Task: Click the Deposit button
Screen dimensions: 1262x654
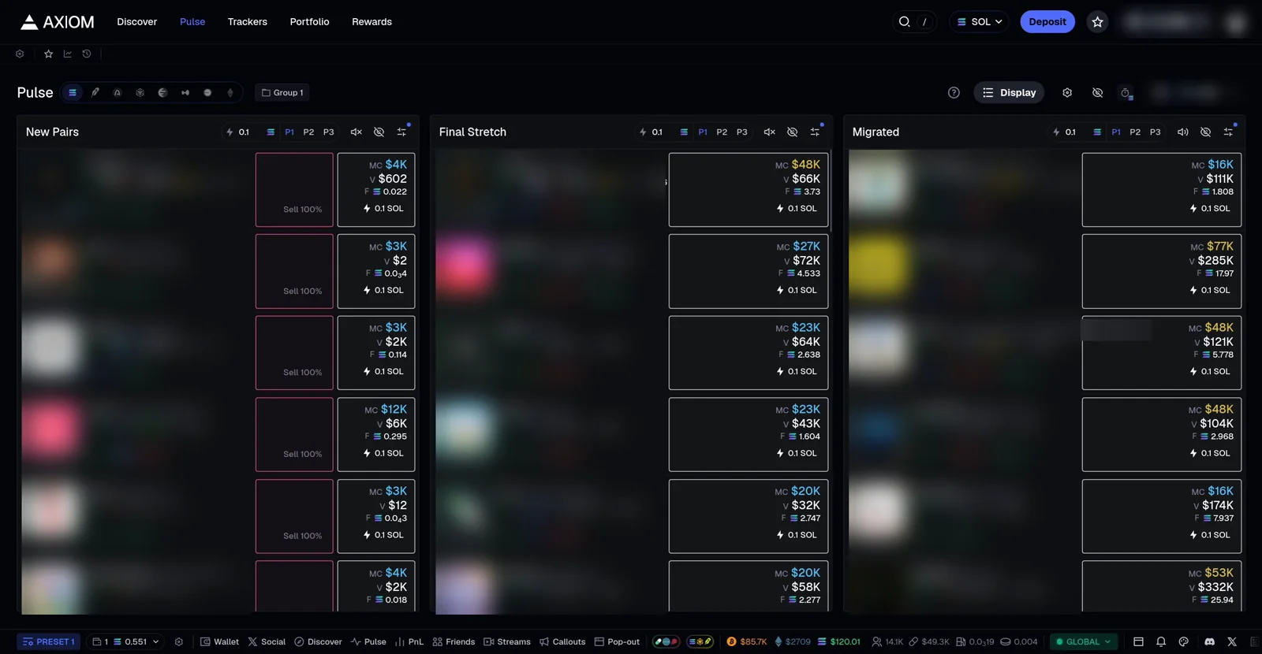Action: pyautogui.click(x=1047, y=22)
